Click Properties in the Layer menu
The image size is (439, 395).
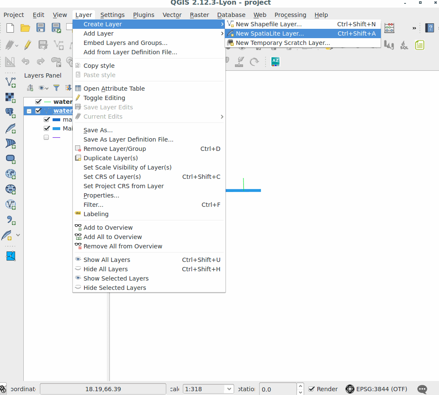149,195
